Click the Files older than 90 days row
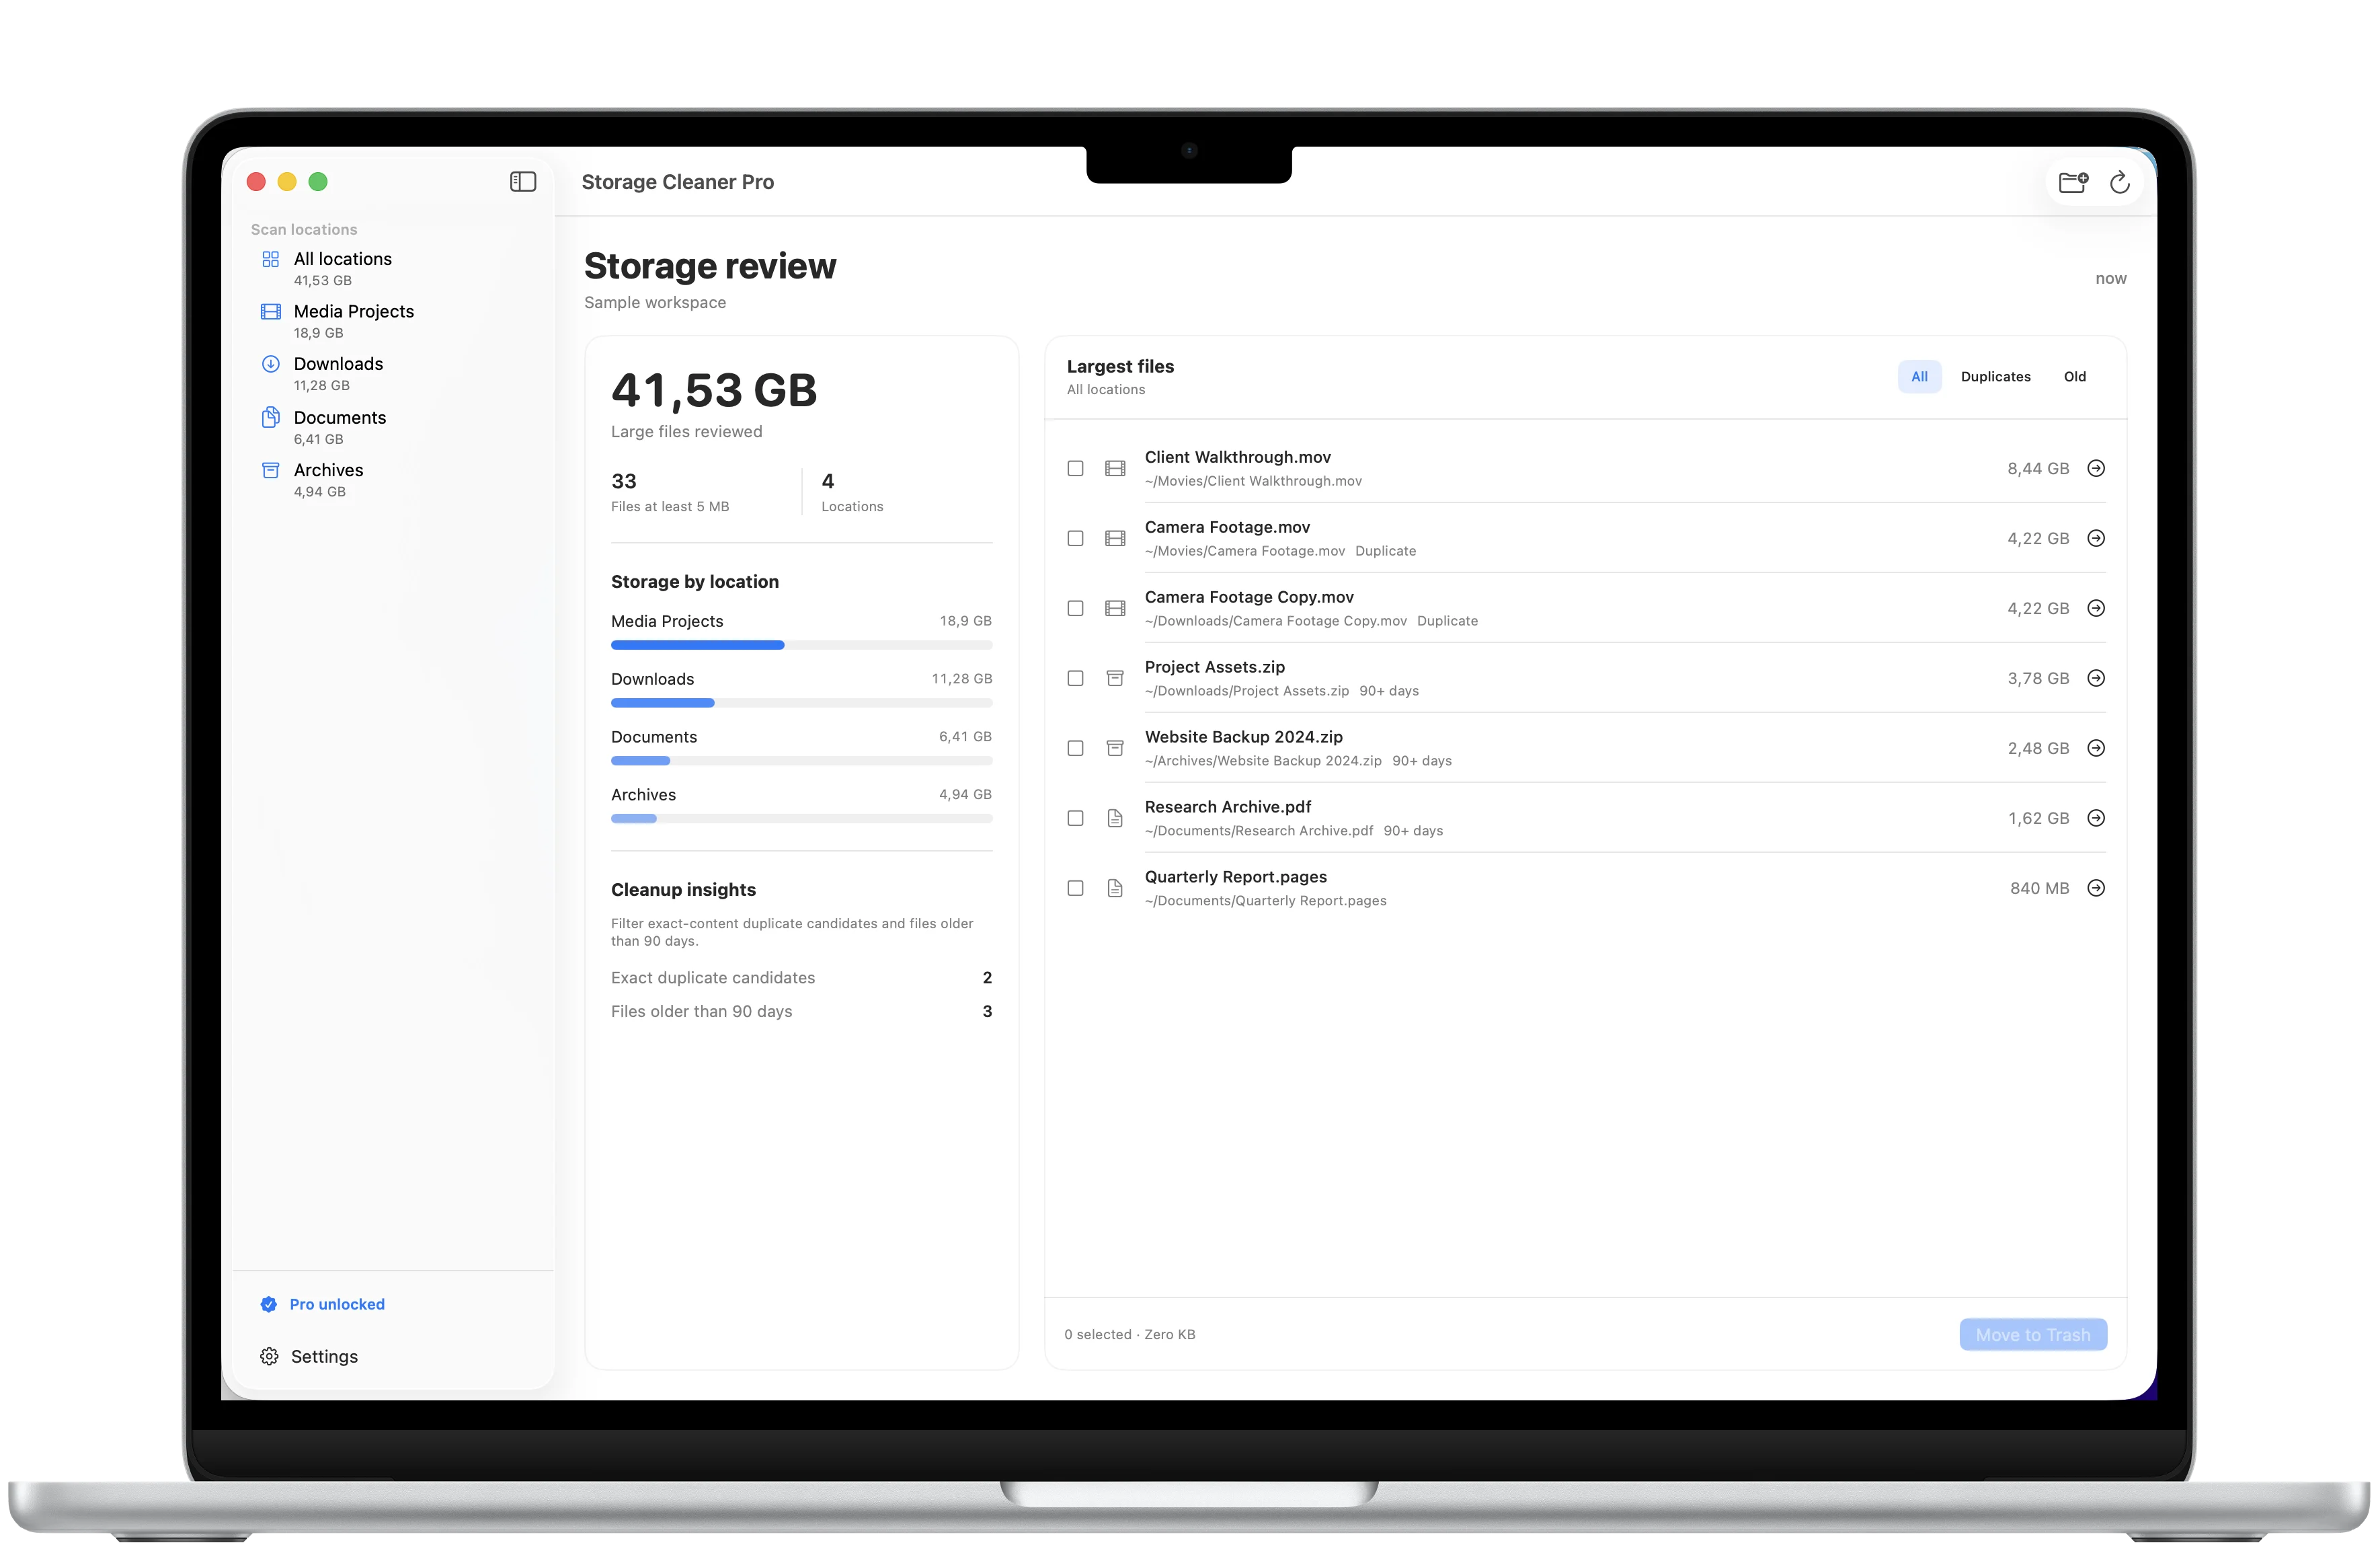 click(801, 1012)
